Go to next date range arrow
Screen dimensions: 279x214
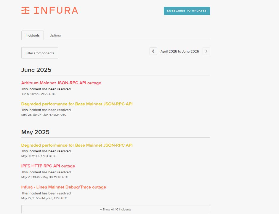coord(206,51)
